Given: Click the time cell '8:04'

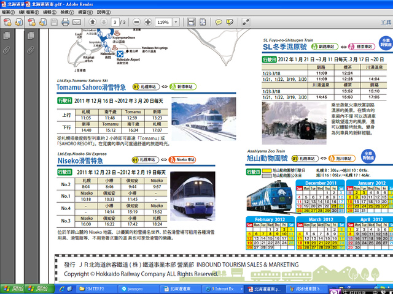Looking at the screenshot, I should pyautogui.click(x=86, y=186).
